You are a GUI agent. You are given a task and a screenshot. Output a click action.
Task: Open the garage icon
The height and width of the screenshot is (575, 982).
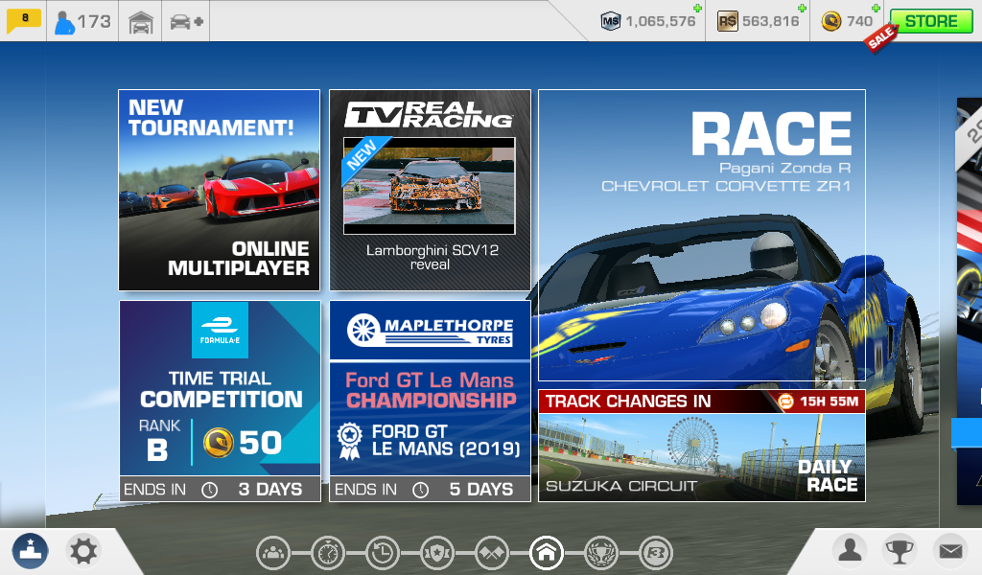coord(141,23)
